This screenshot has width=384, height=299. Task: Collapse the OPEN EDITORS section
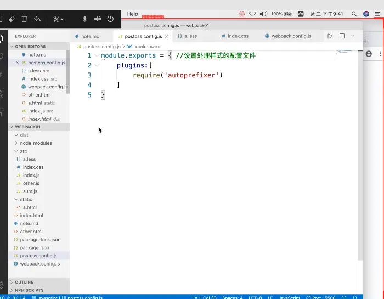(39, 46)
